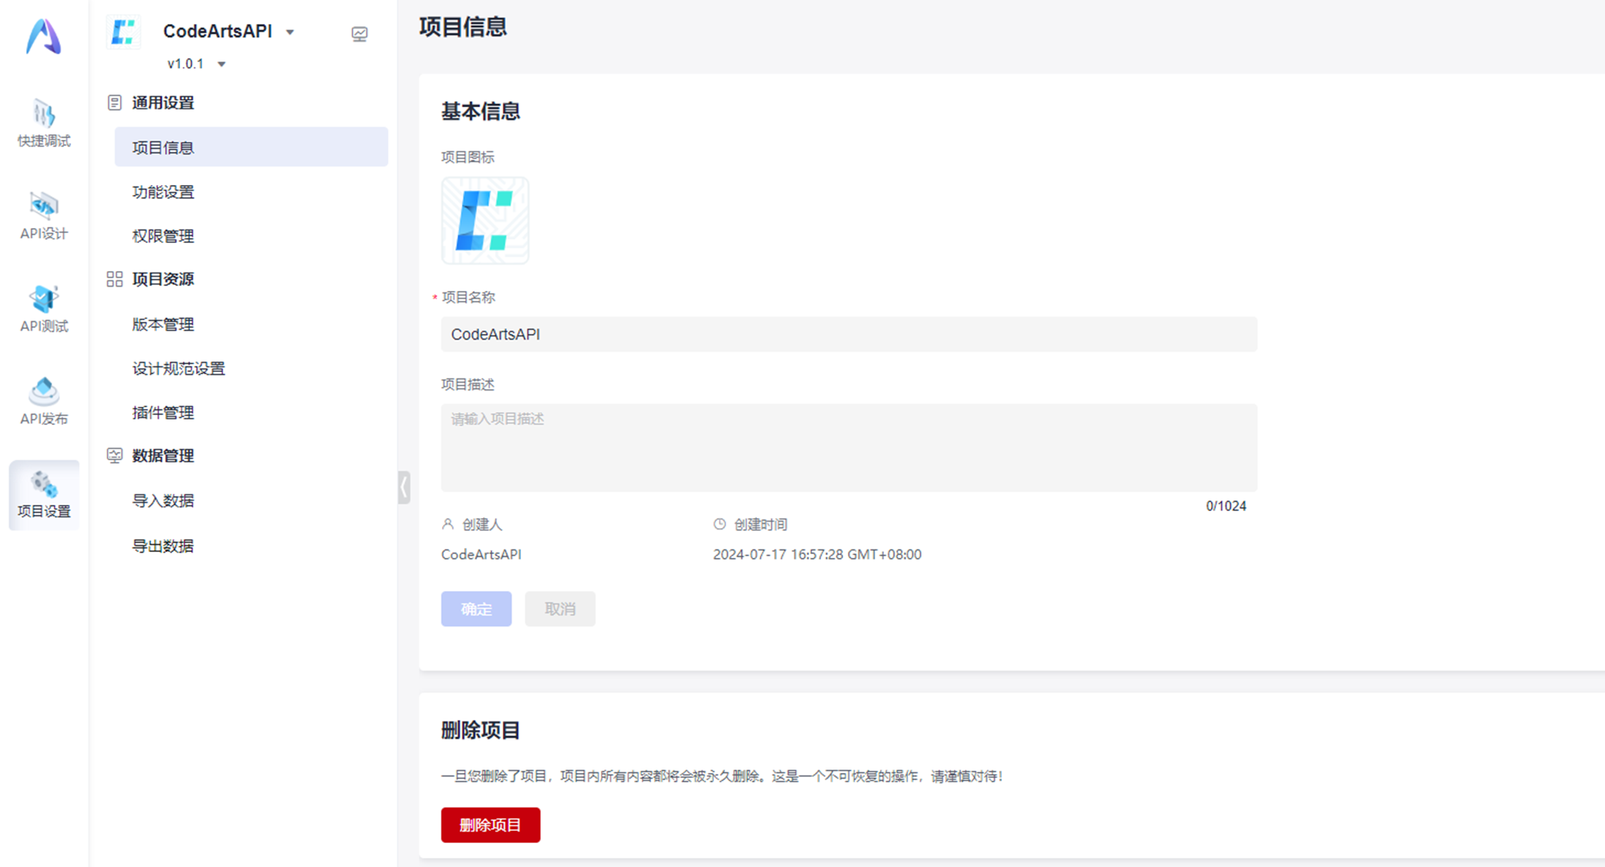
Task: Go to 设计规范设置 page
Action: 178,369
